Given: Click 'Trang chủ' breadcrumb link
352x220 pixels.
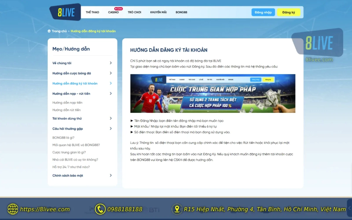Looking at the screenshot, I should point(59,31).
